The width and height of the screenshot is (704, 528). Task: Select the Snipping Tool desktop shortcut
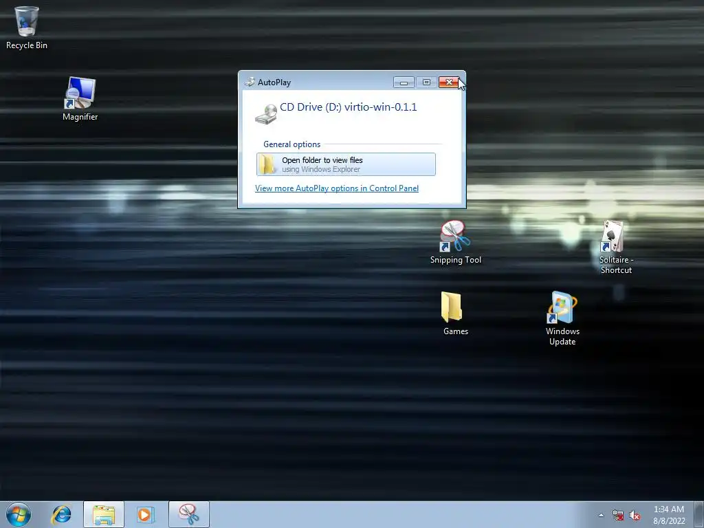point(455,242)
